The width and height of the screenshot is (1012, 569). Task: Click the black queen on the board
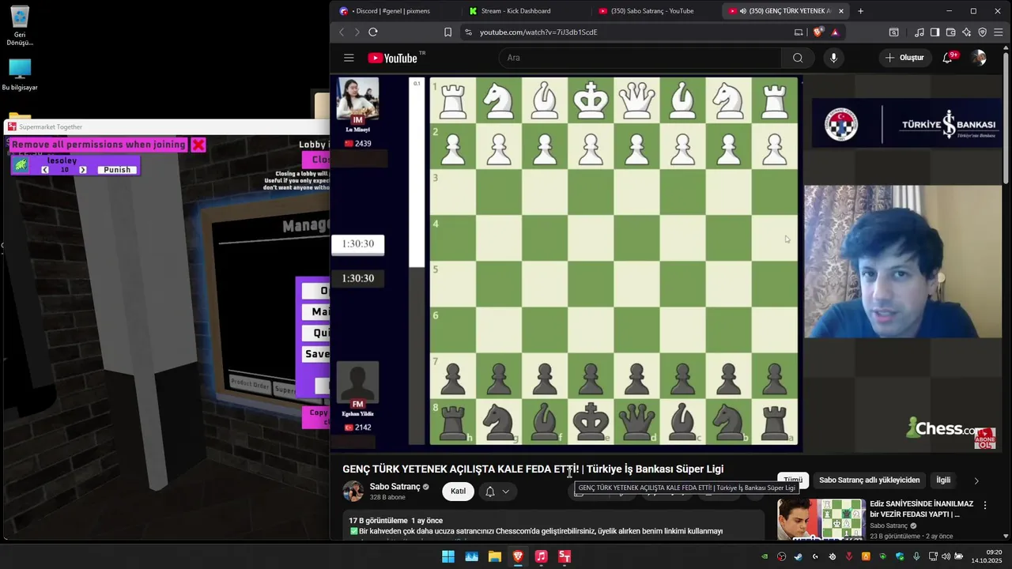[636, 422]
